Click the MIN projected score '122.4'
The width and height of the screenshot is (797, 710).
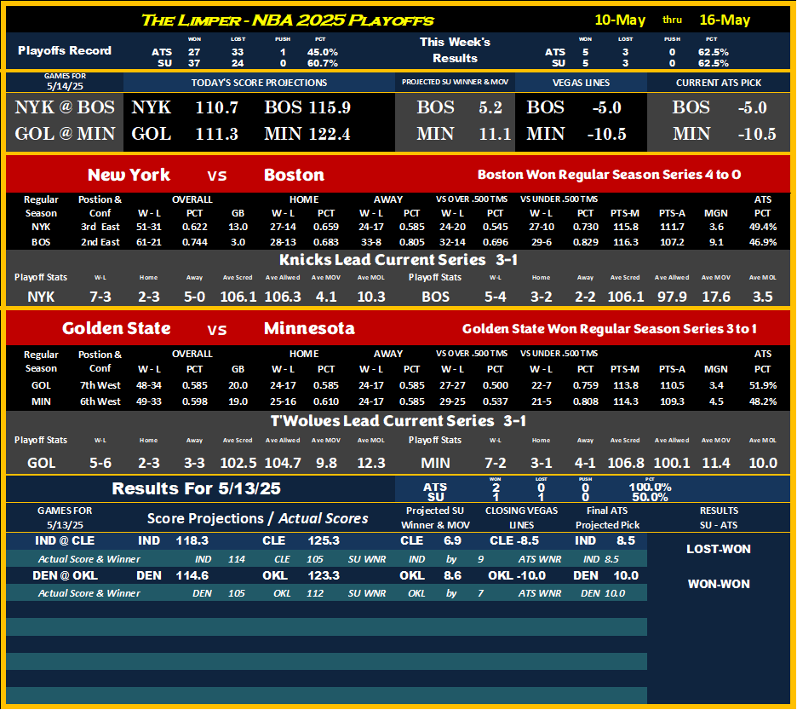click(x=329, y=134)
